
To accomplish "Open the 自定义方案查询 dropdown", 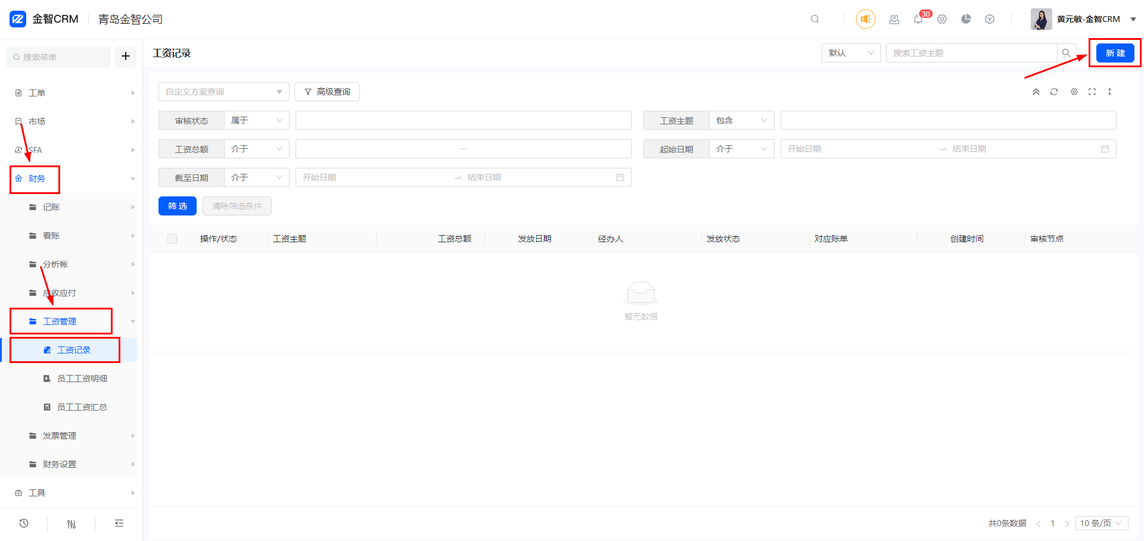I will [224, 92].
